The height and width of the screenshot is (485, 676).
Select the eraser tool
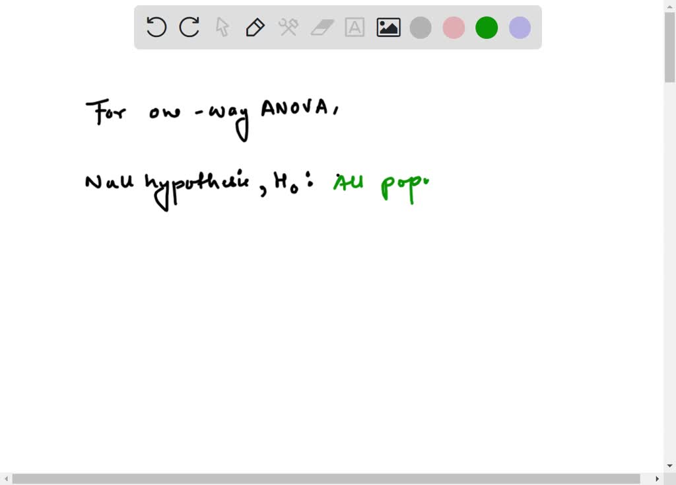coord(321,27)
